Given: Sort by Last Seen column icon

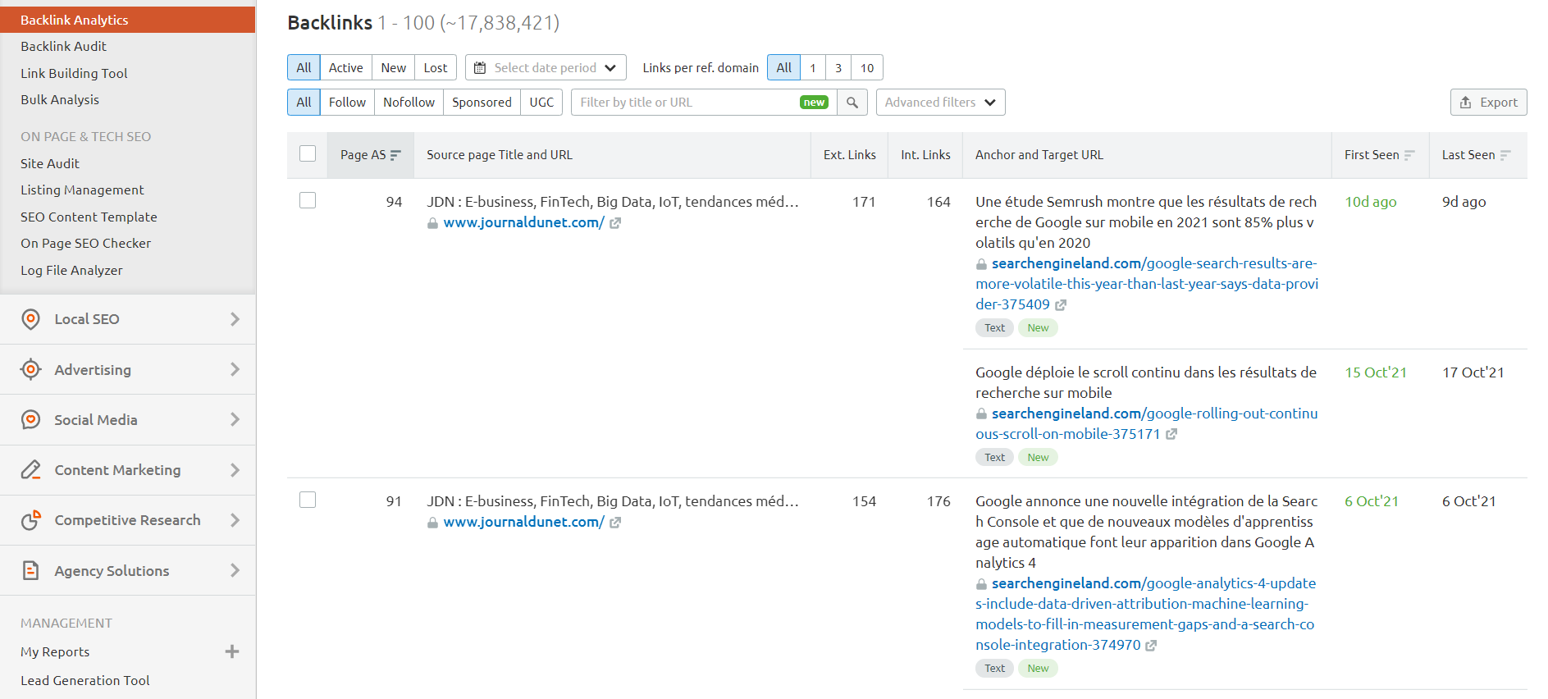Looking at the screenshot, I should (x=1505, y=155).
